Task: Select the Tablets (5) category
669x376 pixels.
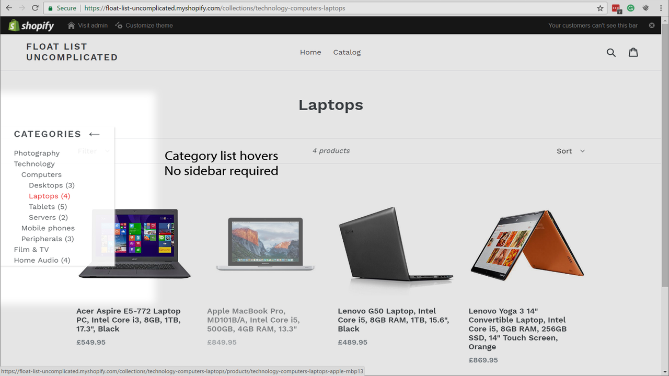Action: point(48,206)
